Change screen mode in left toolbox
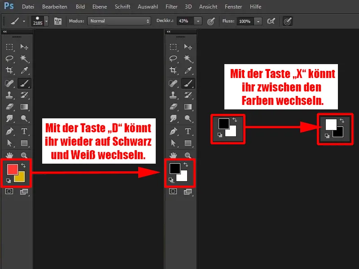Screen dimensions: 359x269 point(24,192)
